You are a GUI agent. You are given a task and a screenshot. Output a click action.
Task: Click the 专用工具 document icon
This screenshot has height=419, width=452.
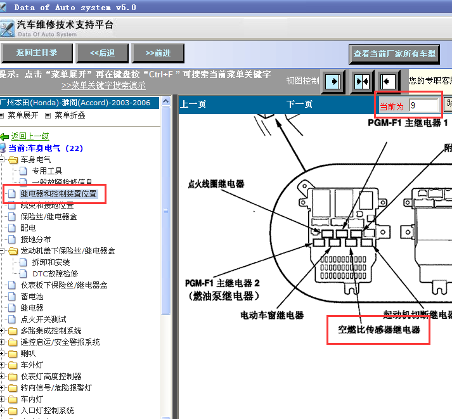coord(23,171)
